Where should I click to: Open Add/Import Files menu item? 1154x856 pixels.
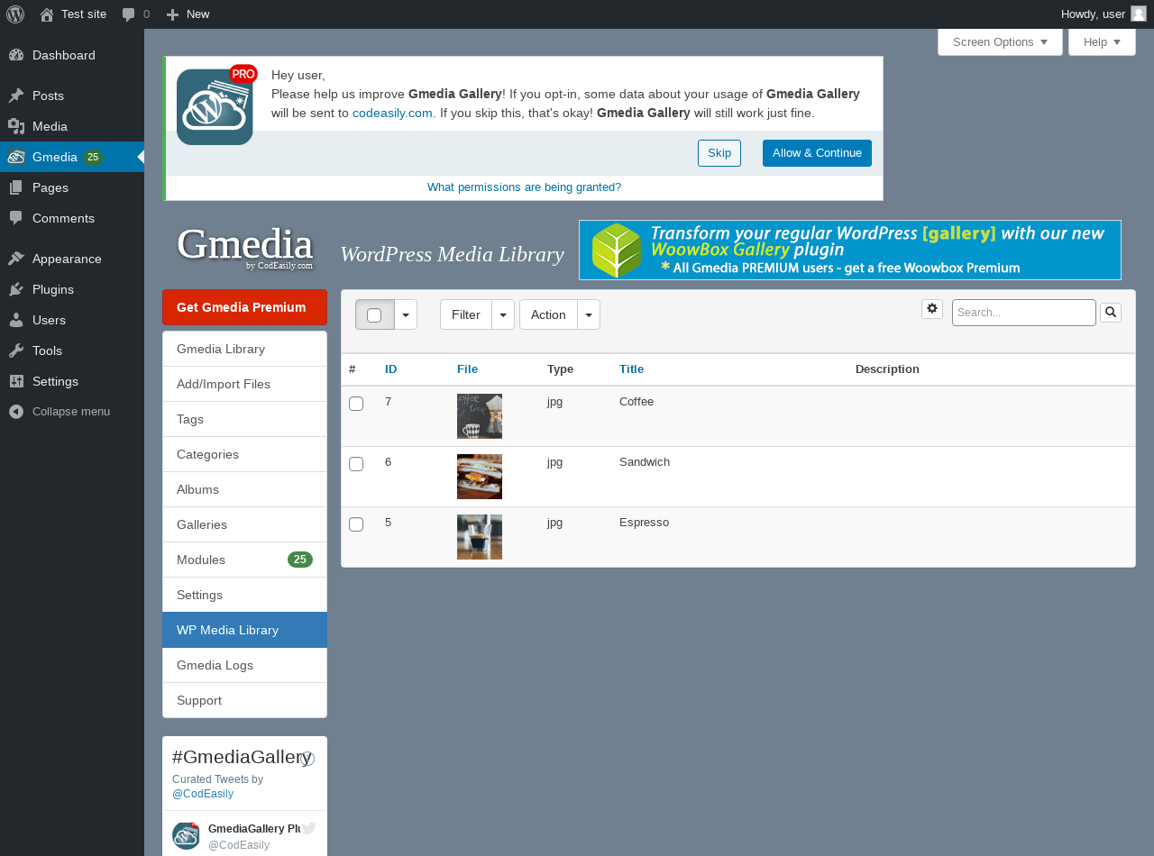[x=244, y=384]
